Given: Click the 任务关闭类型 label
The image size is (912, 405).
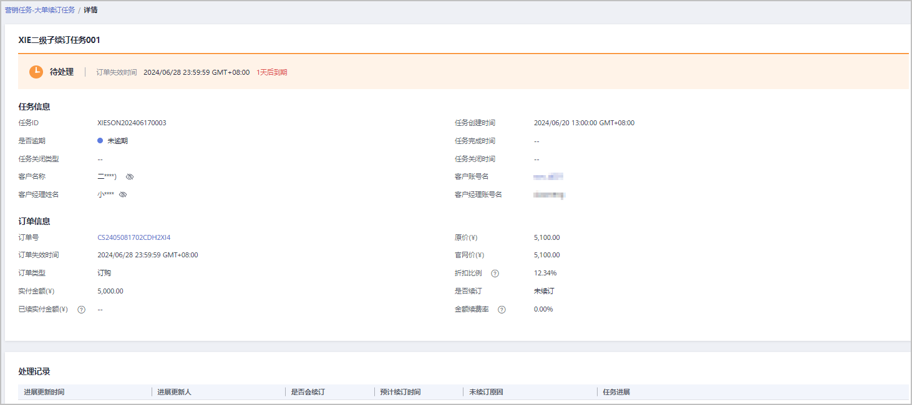Looking at the screenshot, I should (x=39, y=159).
